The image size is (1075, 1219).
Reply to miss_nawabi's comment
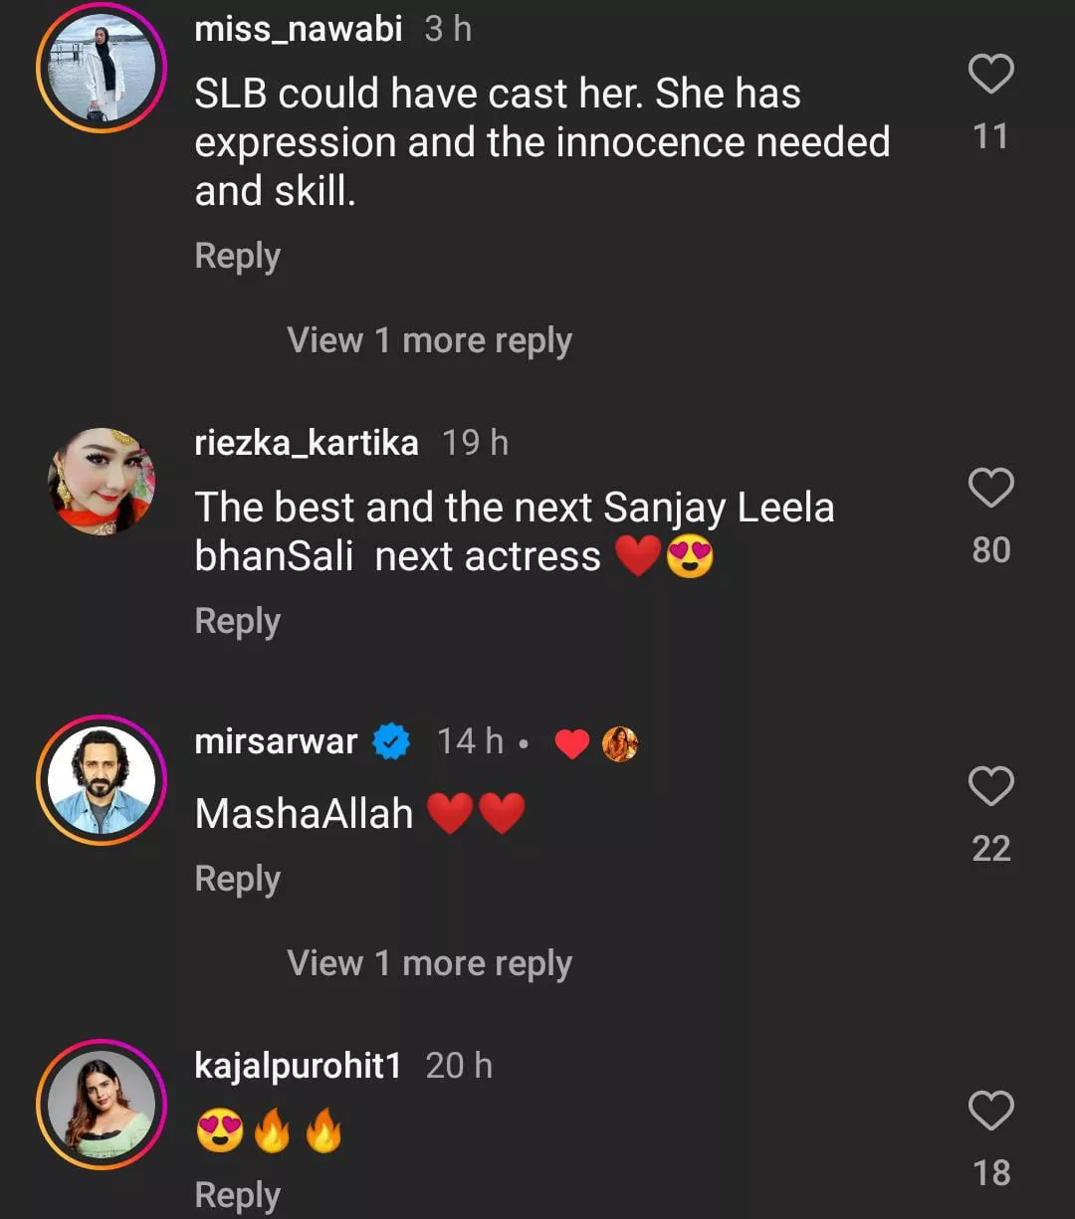[x=237, y=256]
